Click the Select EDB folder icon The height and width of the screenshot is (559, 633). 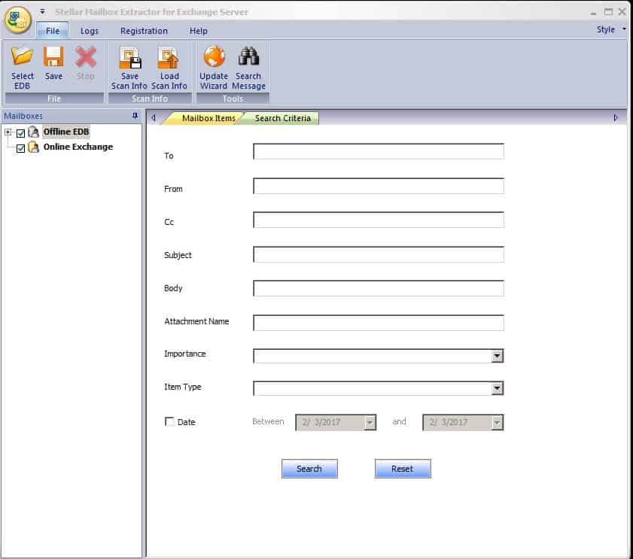22,56
